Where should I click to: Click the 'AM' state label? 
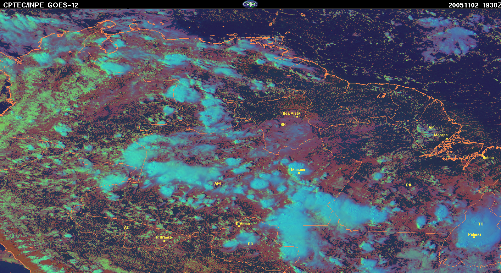pyautogui.click(x=218, y=184)
